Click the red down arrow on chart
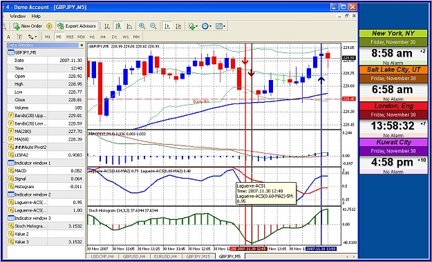432x262 pixels. tap(245, 61)
